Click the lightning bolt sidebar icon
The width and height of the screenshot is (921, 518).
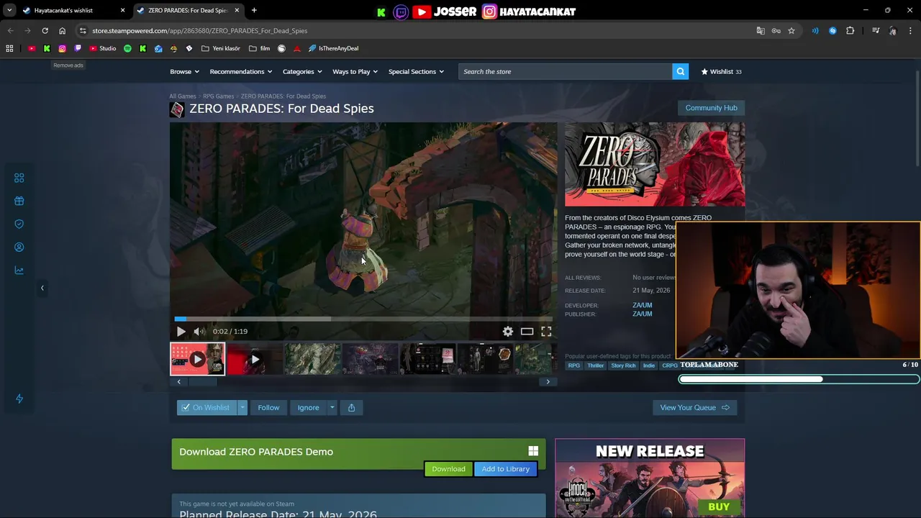point(19,399)
